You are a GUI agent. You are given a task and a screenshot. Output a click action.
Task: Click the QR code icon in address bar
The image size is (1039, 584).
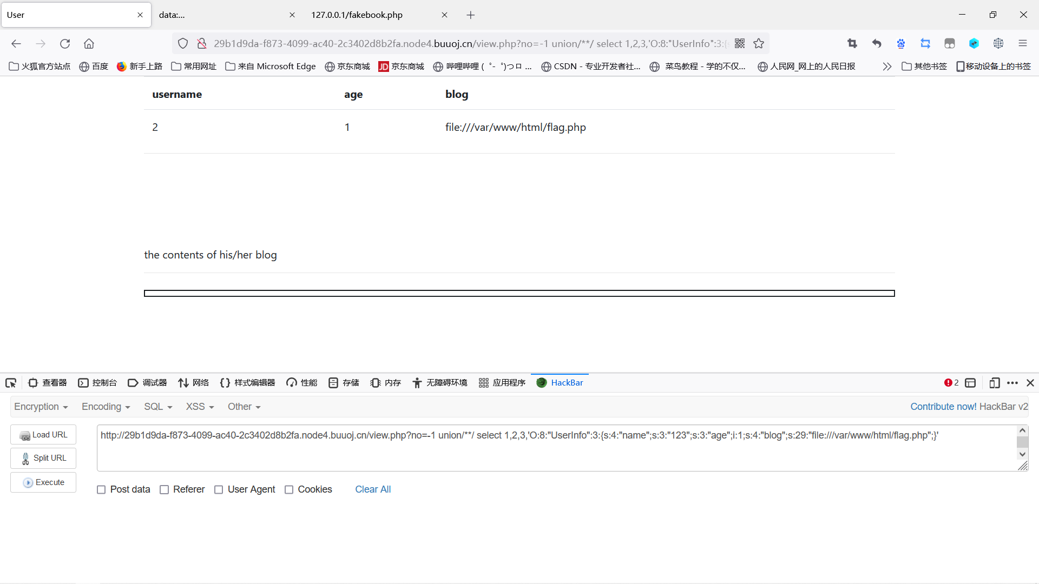pyautogui.click(x=740, y=43)
